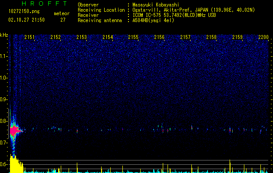The height and width of the screenshot is (173, 273).
Task: Select the filename 10272150.png
Action: [24, 12]
